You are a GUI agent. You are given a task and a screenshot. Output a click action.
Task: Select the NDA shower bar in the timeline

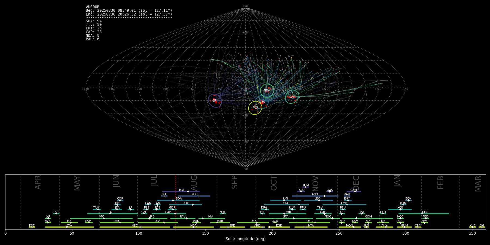(193, 227)
